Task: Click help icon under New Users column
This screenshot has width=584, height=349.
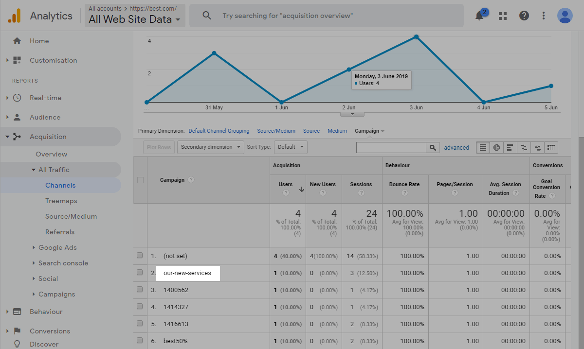Action: pyautogui.click(x=323, y=193)
